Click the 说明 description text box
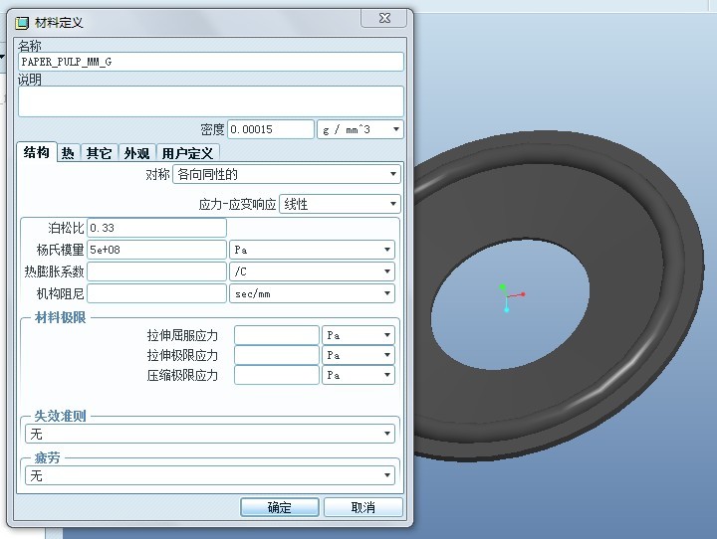 pos(211,101)
